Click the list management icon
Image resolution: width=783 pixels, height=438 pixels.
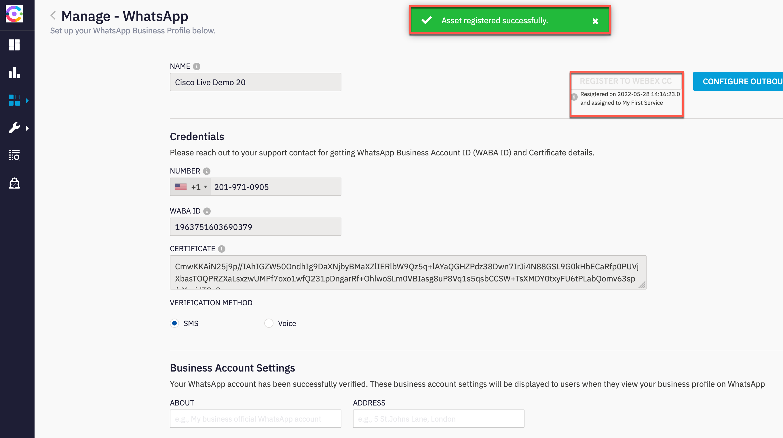14,156
